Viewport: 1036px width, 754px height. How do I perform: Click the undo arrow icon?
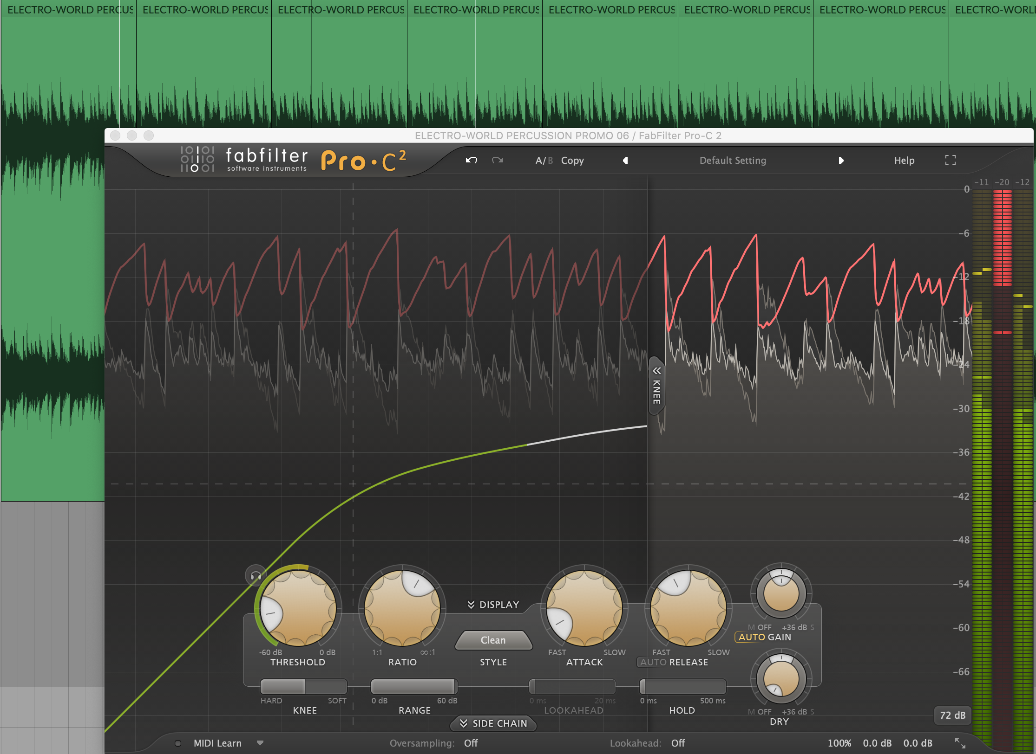pyautogui.click(x=471, y=160)
